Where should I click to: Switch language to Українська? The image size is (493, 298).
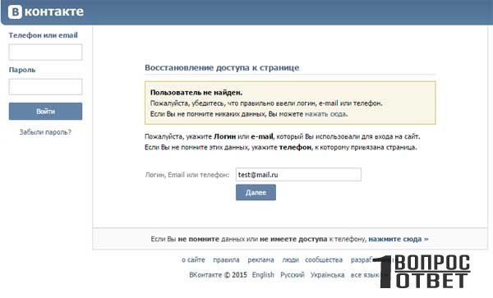pos(327,275)
